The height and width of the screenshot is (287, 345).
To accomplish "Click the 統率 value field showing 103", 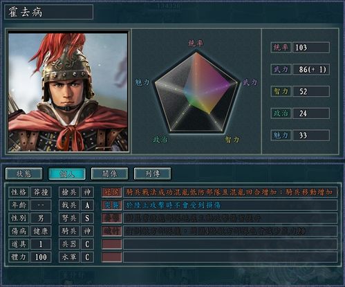I will 311,48.
